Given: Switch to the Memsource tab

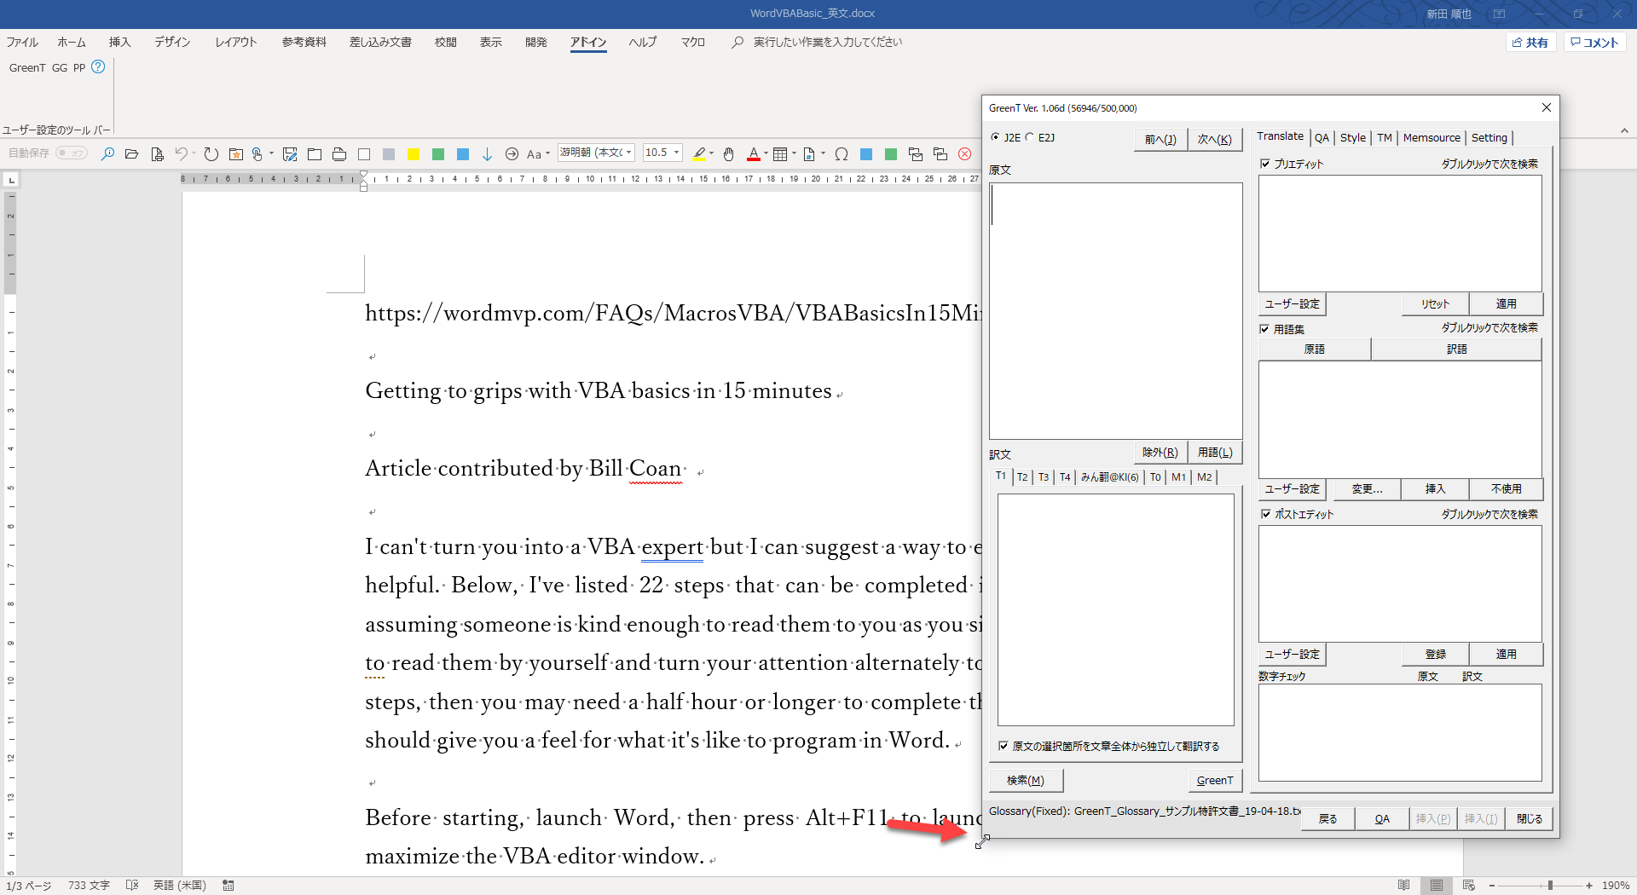Looking at the screenshot, I should coord(1431,138).
